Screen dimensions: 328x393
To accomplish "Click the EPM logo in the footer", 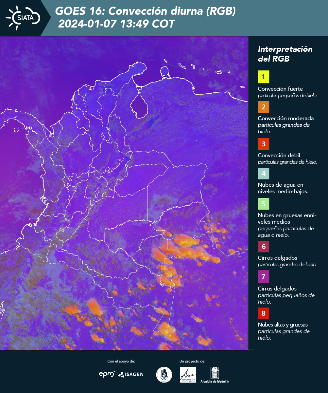I will click(107, 374).
